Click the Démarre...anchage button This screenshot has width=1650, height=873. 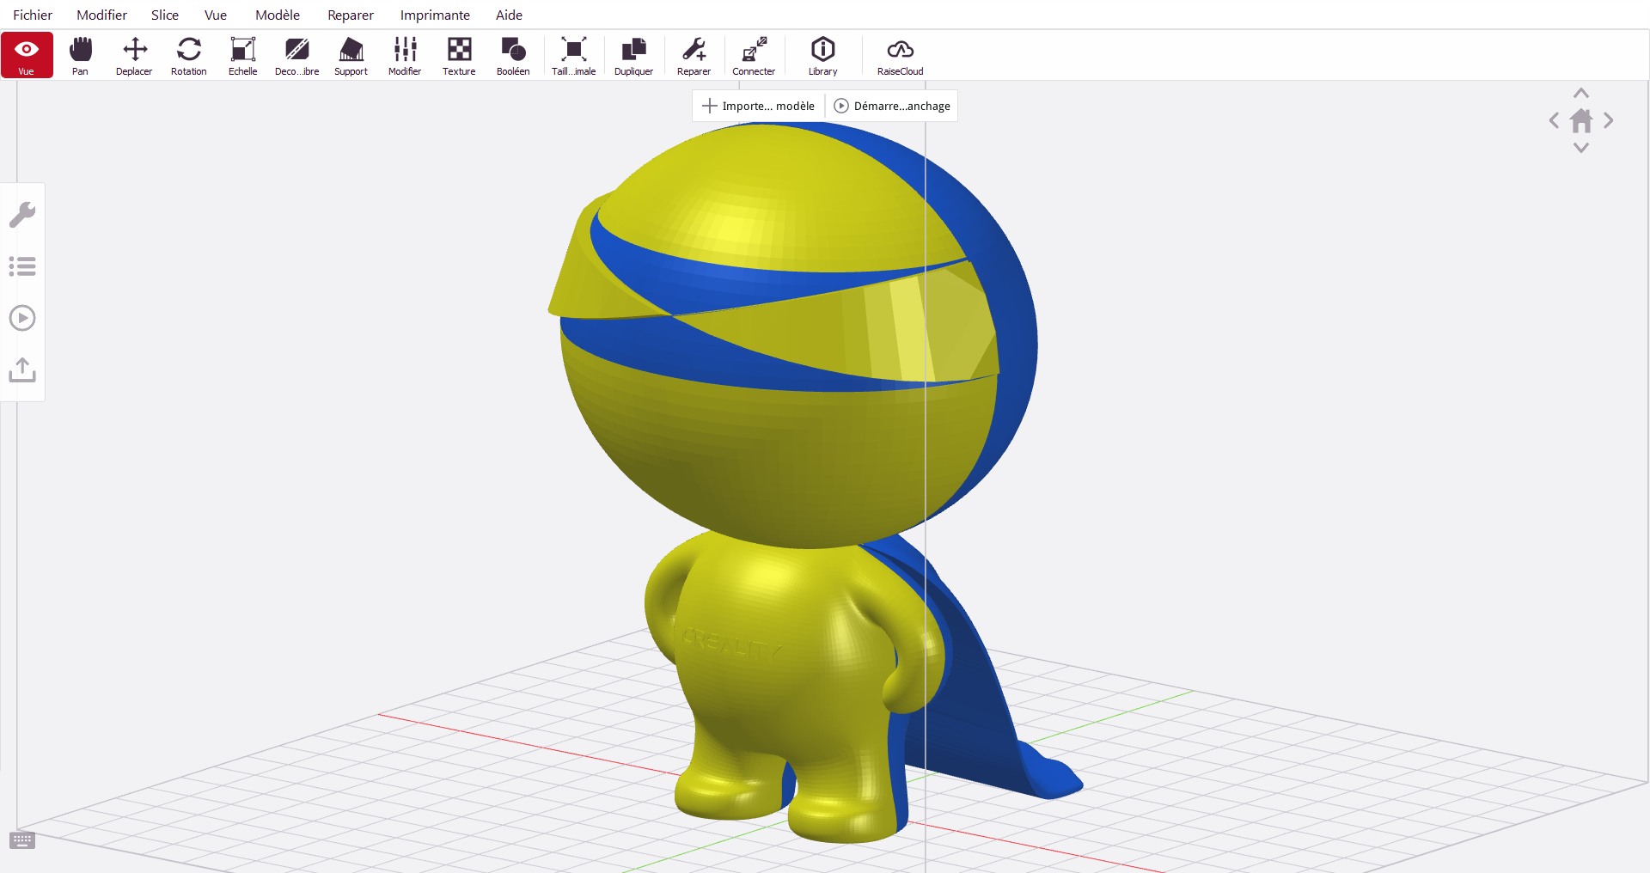point(892,106)
